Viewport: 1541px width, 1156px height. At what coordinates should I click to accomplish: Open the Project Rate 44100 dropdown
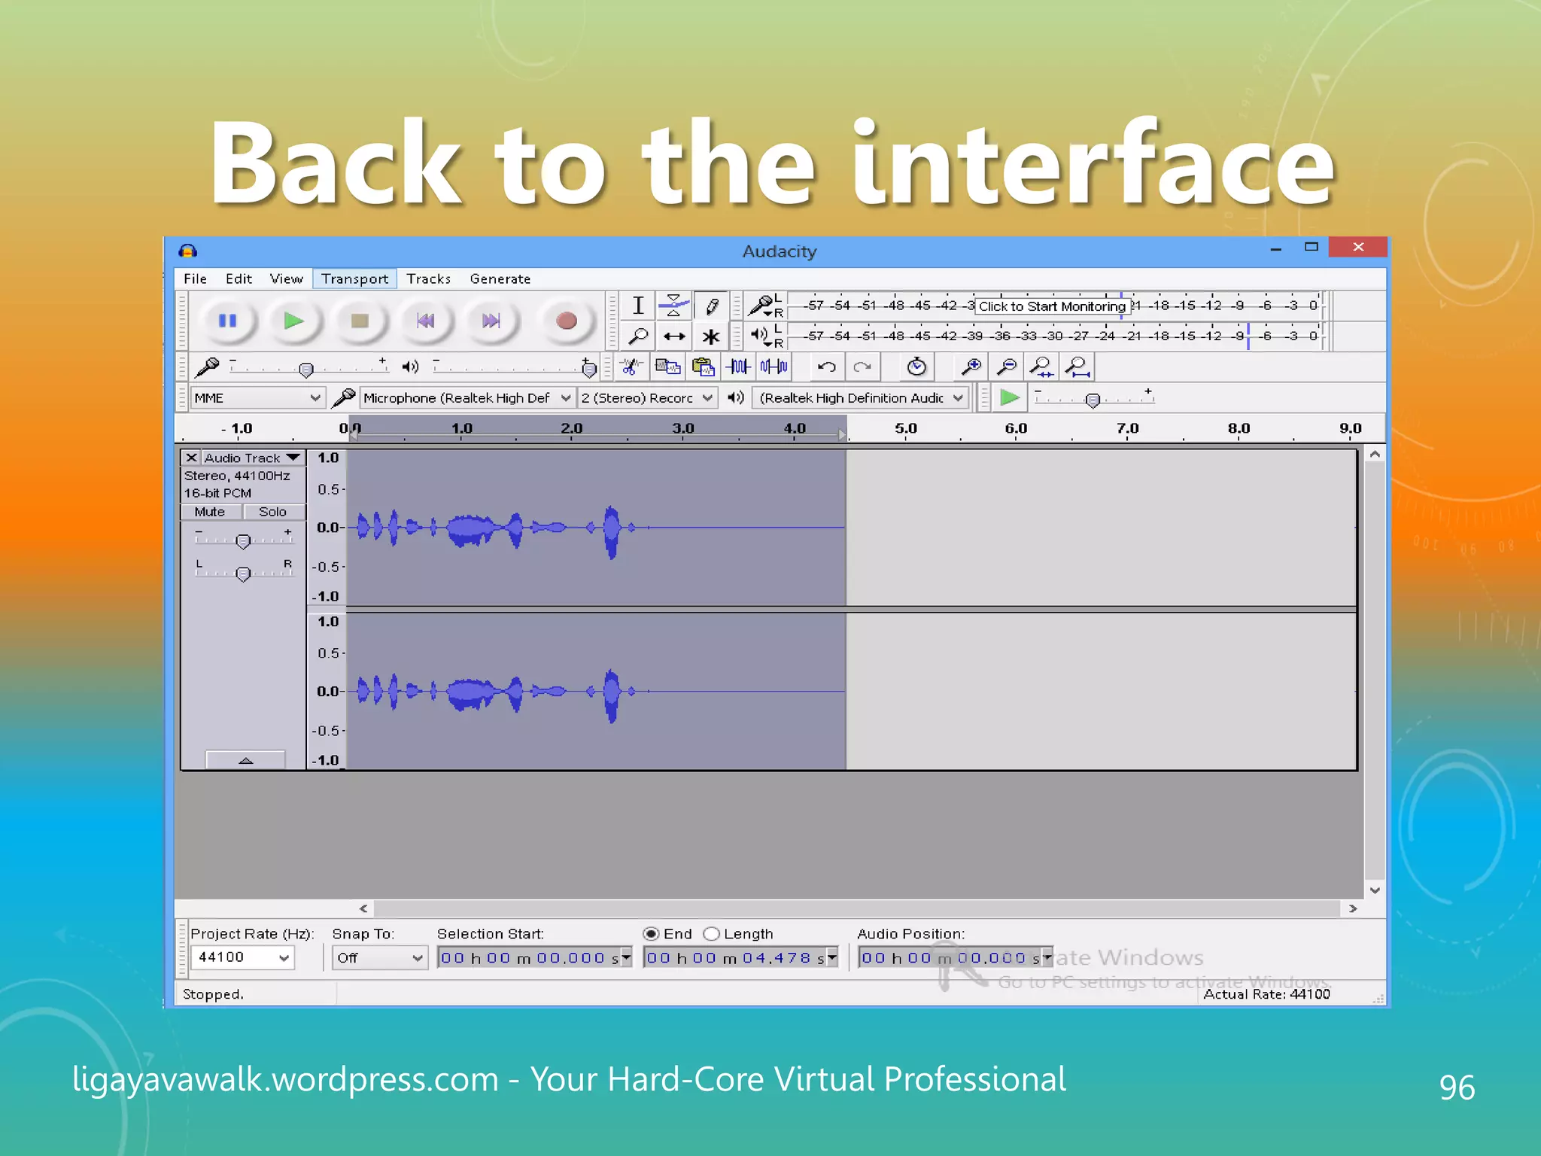(x=242, y=957)
